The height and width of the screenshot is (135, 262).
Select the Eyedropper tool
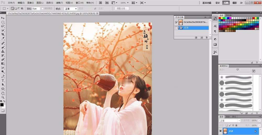[x=3, y=38]
